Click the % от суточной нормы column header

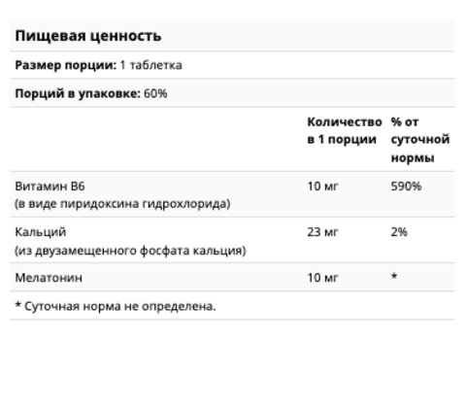pyautogui.click(x=420, y=140)
